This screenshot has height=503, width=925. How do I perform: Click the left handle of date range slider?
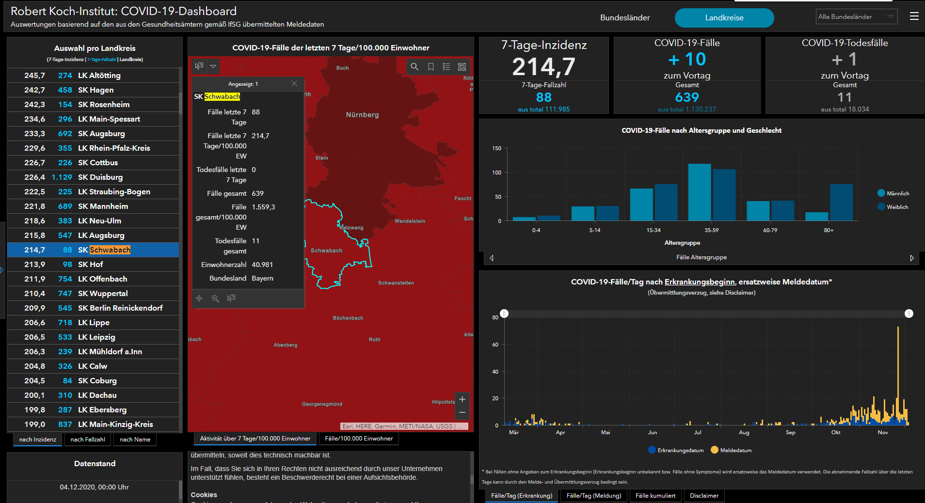pyautogui.click(x=504, y=314)
